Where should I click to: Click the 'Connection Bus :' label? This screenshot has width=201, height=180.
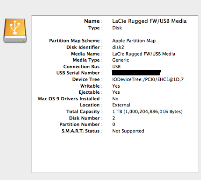pos(83,67)
